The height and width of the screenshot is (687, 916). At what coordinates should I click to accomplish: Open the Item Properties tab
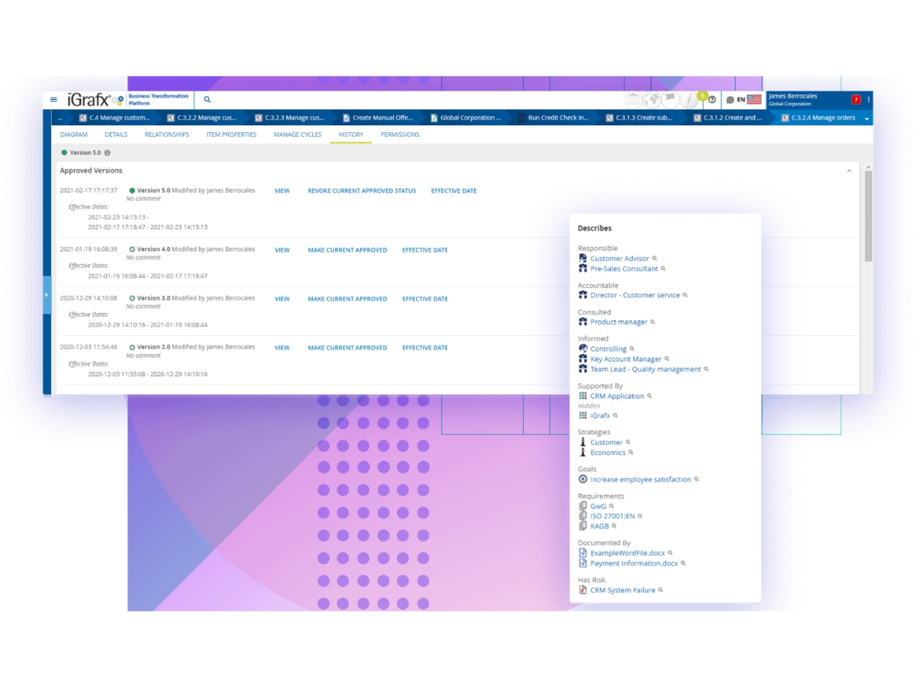tap(231, 134)
